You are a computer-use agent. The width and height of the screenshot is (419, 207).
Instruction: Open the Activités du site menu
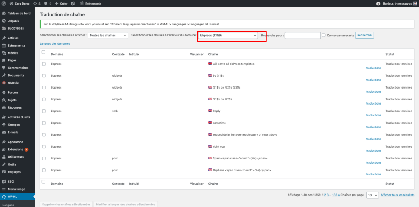[19, 117]
